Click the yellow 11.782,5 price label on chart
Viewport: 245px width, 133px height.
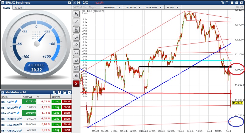(x=238, y=103)
